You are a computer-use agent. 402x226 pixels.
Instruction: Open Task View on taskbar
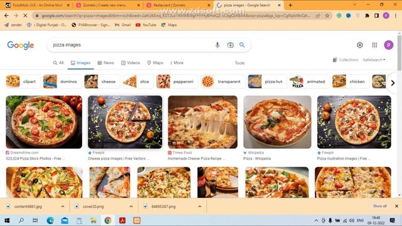[x=35, y=220]
